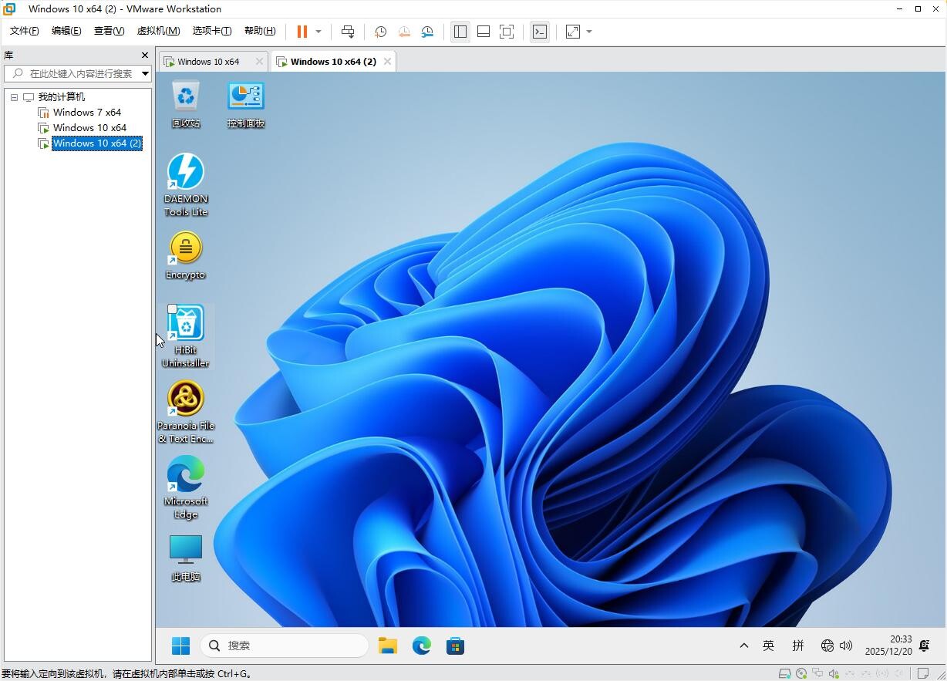Screen dimensions: 947x681
Task: Enter full screen mode via toolbar
Action: (x=507, y=32)
